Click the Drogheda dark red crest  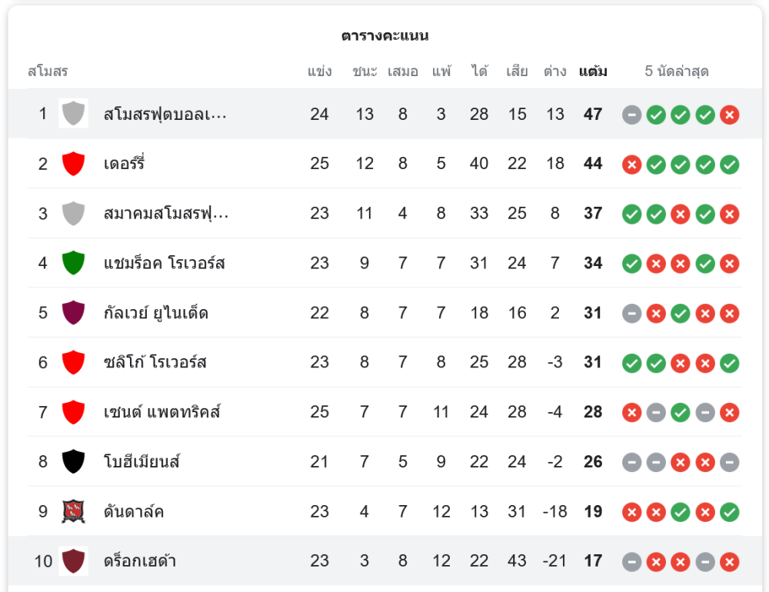pos(73,561)
